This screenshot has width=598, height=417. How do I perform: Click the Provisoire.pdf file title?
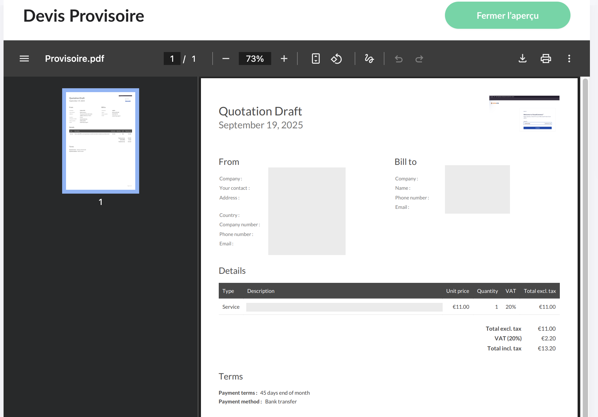(x=74, y=59)
